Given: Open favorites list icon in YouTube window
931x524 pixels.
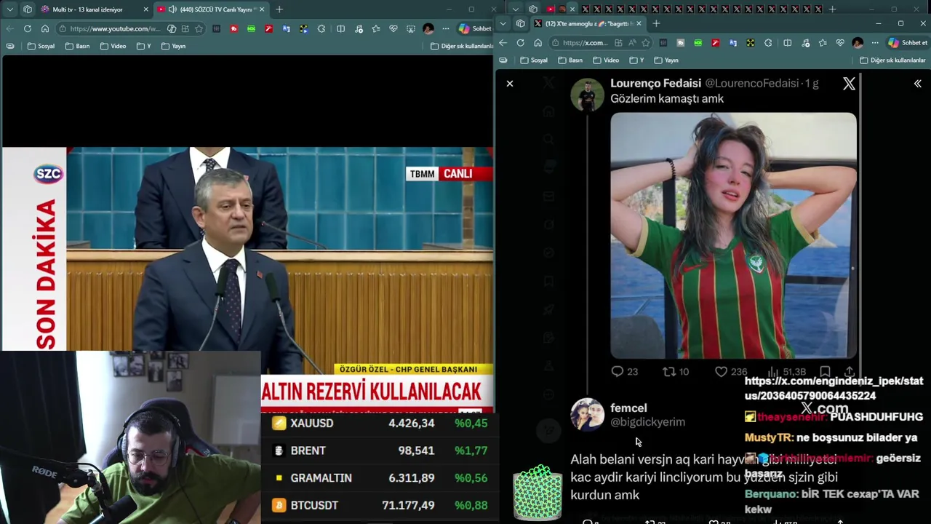Looking at the screenshot, I should [x=375, y=28].
